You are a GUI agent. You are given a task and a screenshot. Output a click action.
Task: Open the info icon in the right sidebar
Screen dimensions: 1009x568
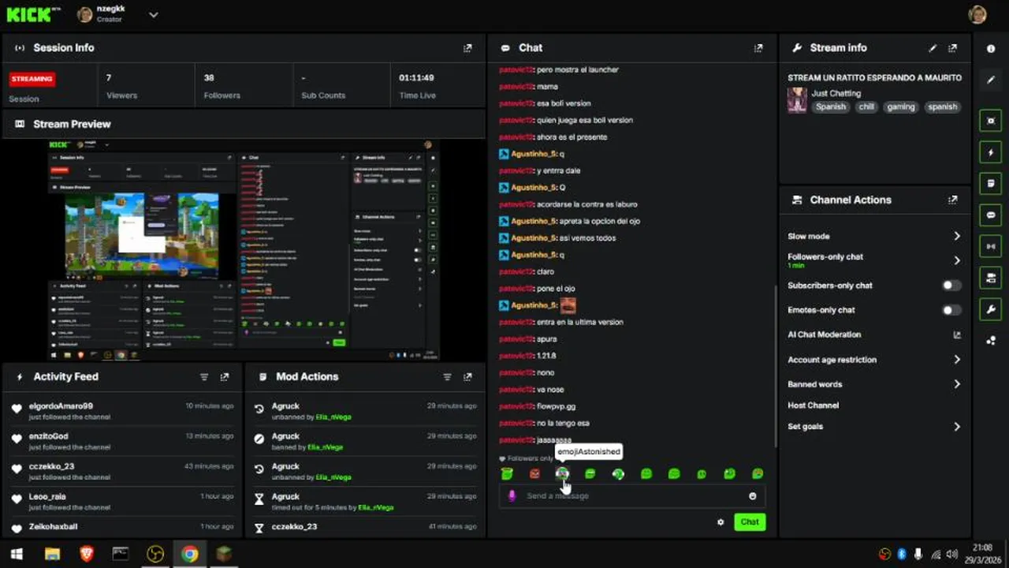[x=991, y=49]
